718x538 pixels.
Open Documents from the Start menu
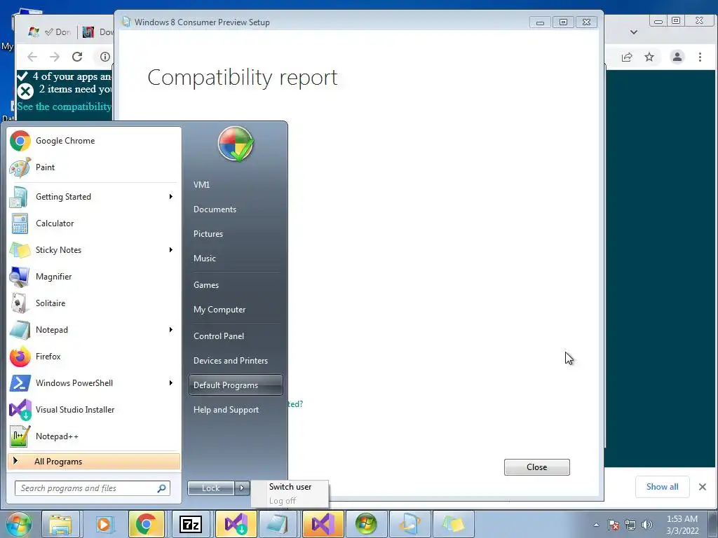click(236, 209)
